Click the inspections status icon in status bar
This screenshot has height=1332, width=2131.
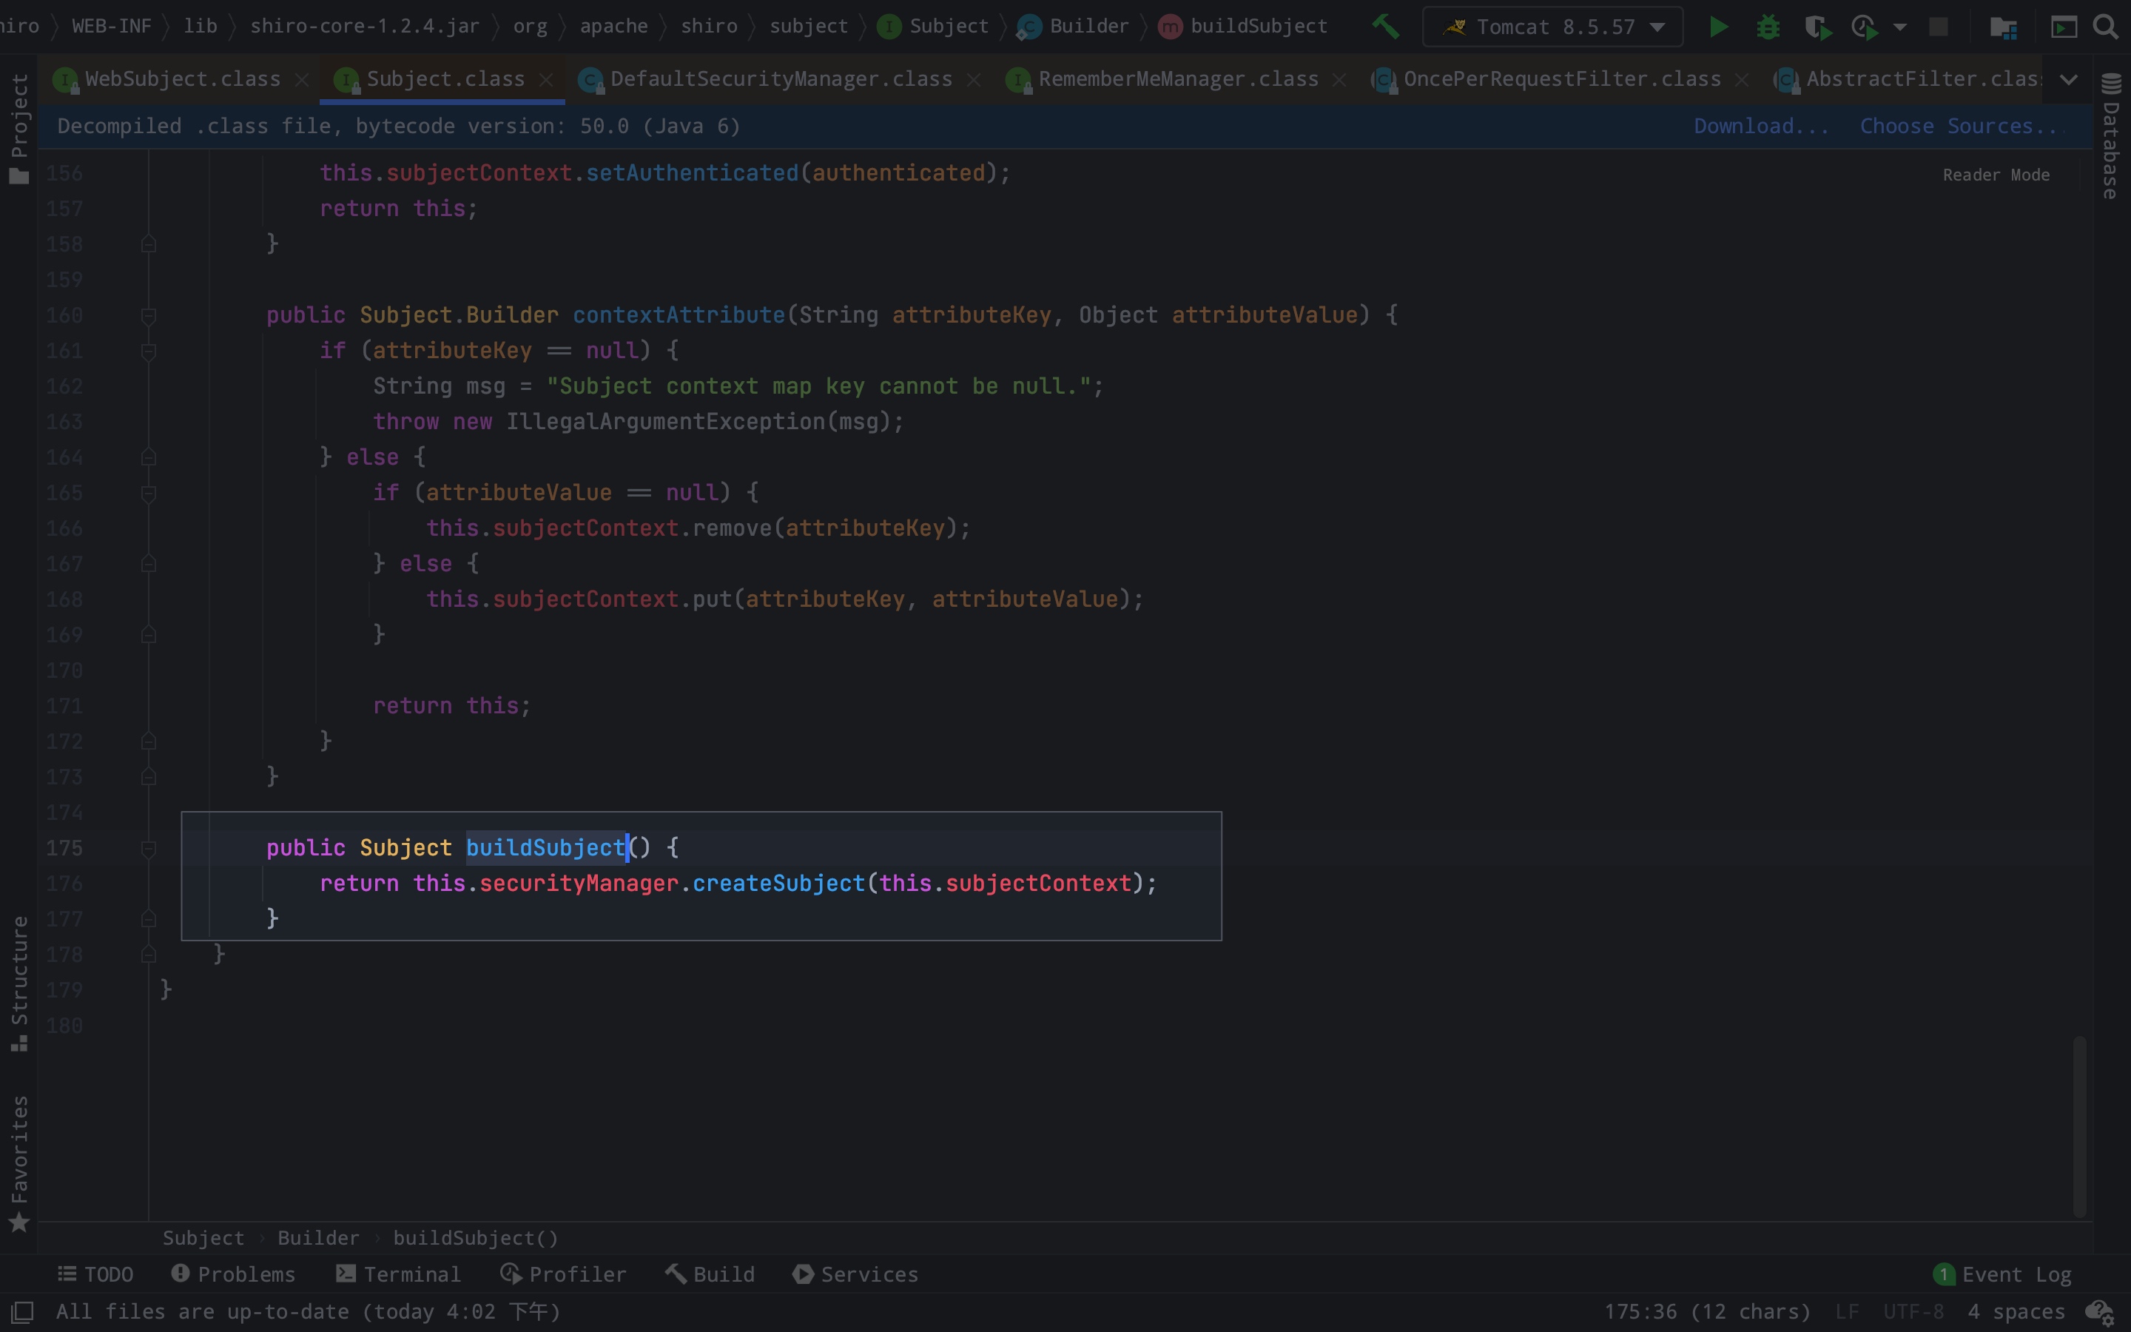click(2100, 1313)
